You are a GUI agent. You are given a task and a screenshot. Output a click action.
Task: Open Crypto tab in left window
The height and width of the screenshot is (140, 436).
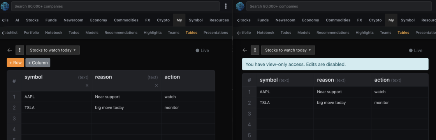coord(163,20)
